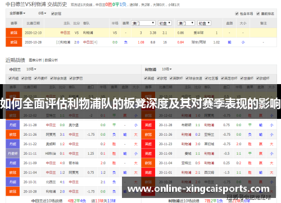Uncheck 英足总杯 in the 利物浦 filters
Image resolution: width=281 pixels, height=203 pixels.
click(223, 78)
